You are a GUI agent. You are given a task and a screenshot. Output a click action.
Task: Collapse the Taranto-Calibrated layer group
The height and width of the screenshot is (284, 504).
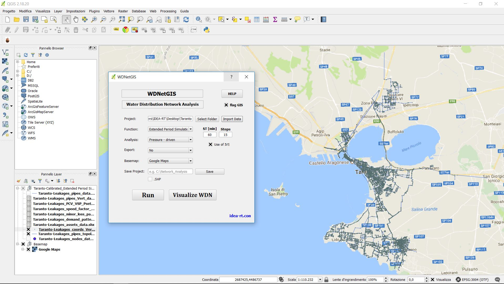[18, 188]
